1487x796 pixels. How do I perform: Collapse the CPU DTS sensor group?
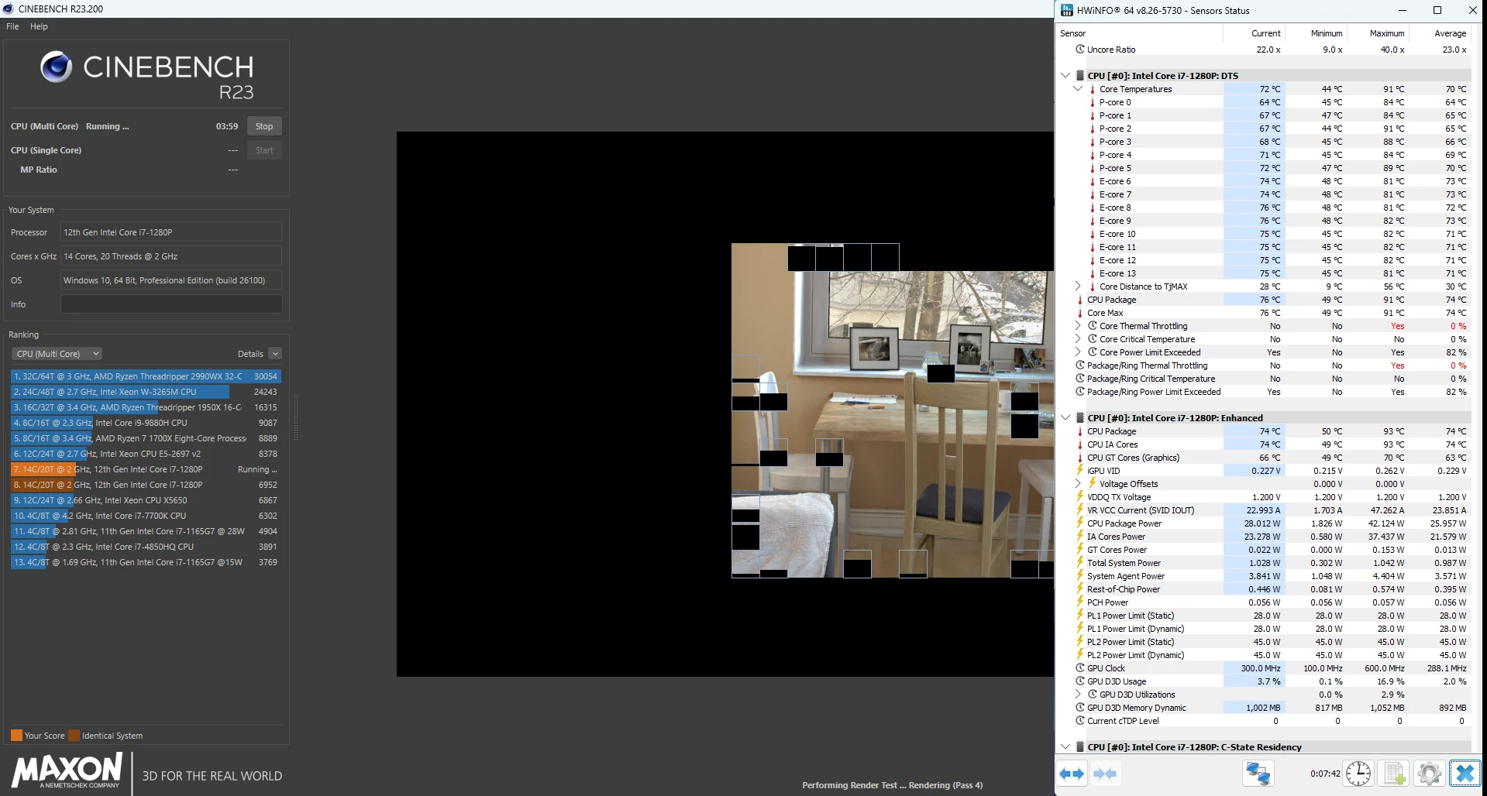click(x=1065, y=76)
